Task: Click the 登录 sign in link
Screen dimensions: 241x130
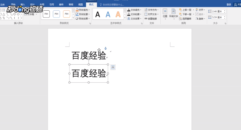Action: (x=229, y=4)
